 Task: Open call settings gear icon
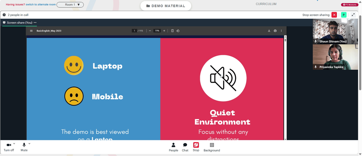4,15
